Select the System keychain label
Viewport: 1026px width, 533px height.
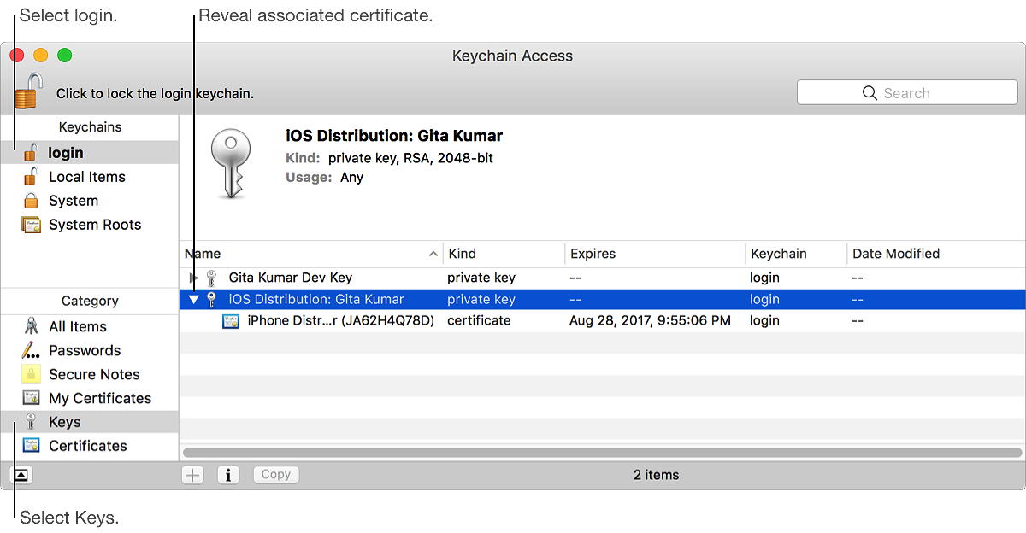pyautogui.click(x=74, y=201)
